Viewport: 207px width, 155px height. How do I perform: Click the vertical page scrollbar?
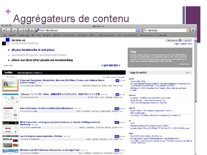click(x=196, y=71)
